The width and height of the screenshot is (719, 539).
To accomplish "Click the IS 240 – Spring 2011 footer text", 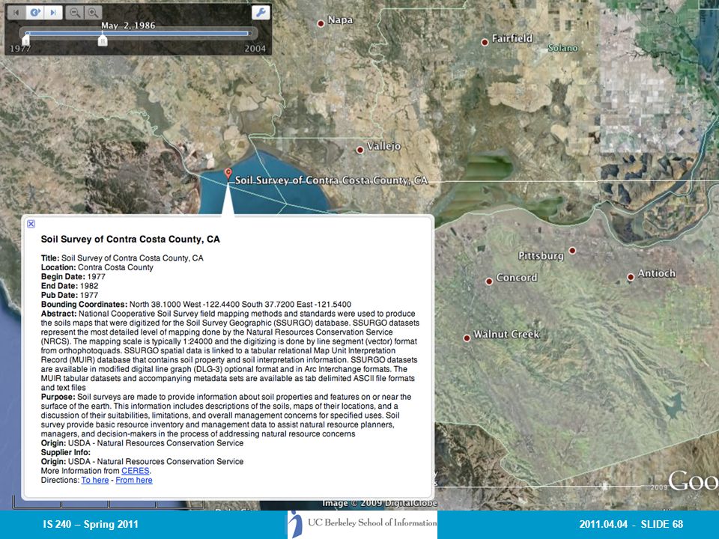I will coord(91,524).
